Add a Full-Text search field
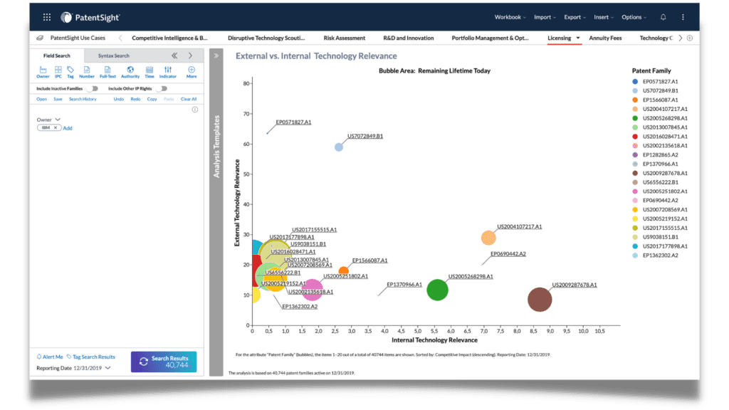This screenshot has height=410, width=729. coord(107,72)
